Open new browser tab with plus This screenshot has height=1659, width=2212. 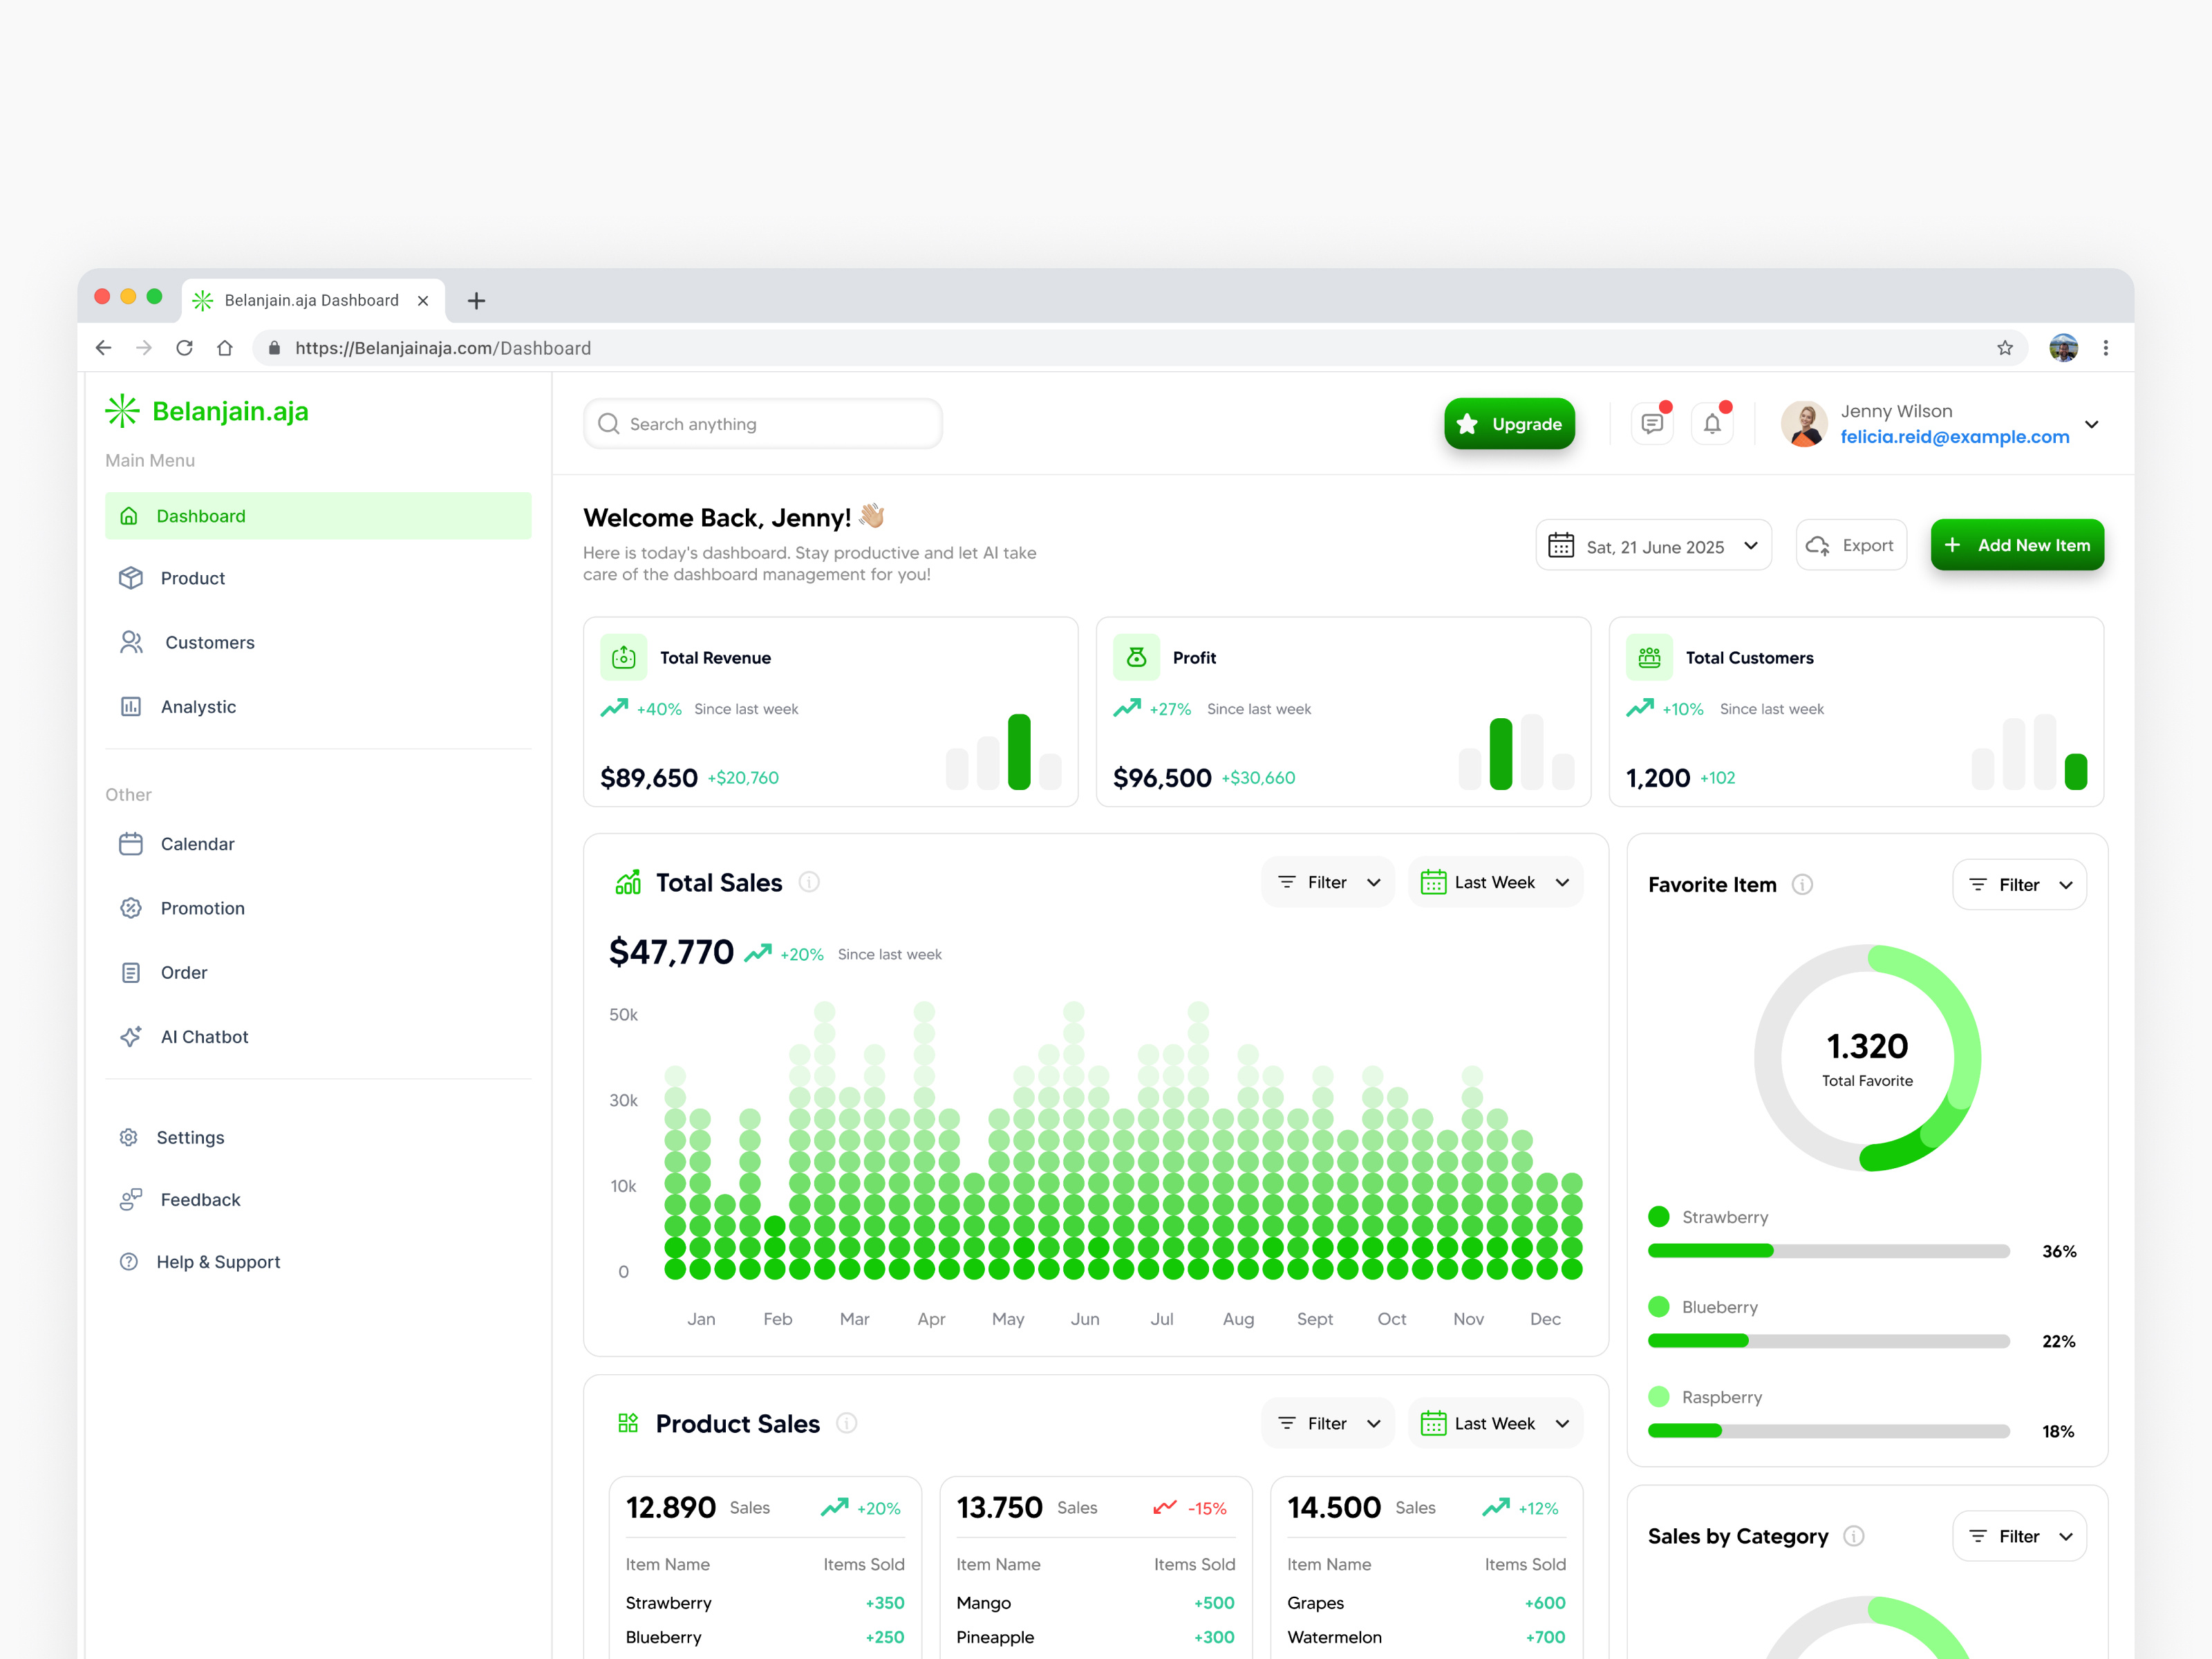pyautogui.click(x=476, y=300)
